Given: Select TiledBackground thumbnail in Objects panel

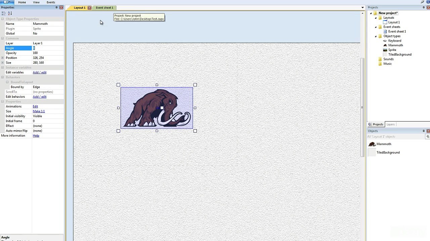Looking at the screenshot, I should click(x=372, y=153).
